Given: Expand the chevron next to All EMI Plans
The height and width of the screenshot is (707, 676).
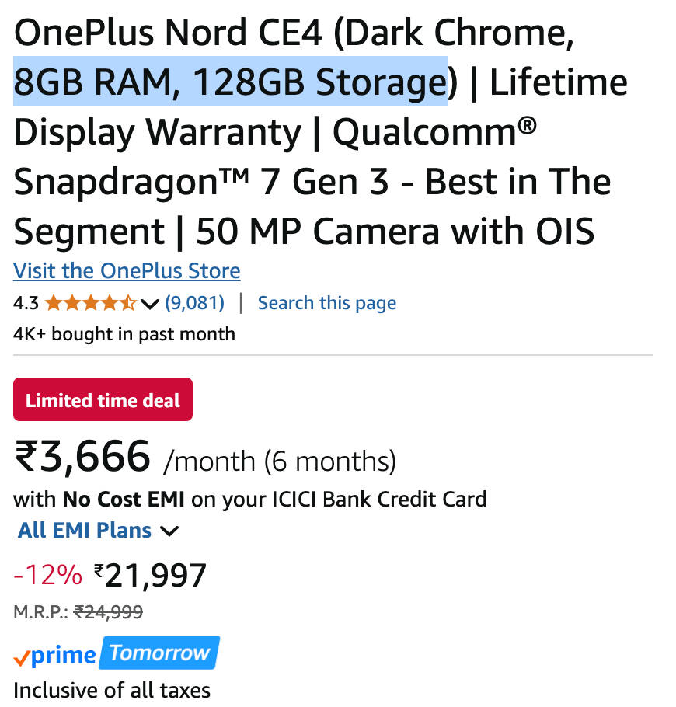Looking at the screenshot, I should point(169,531).
